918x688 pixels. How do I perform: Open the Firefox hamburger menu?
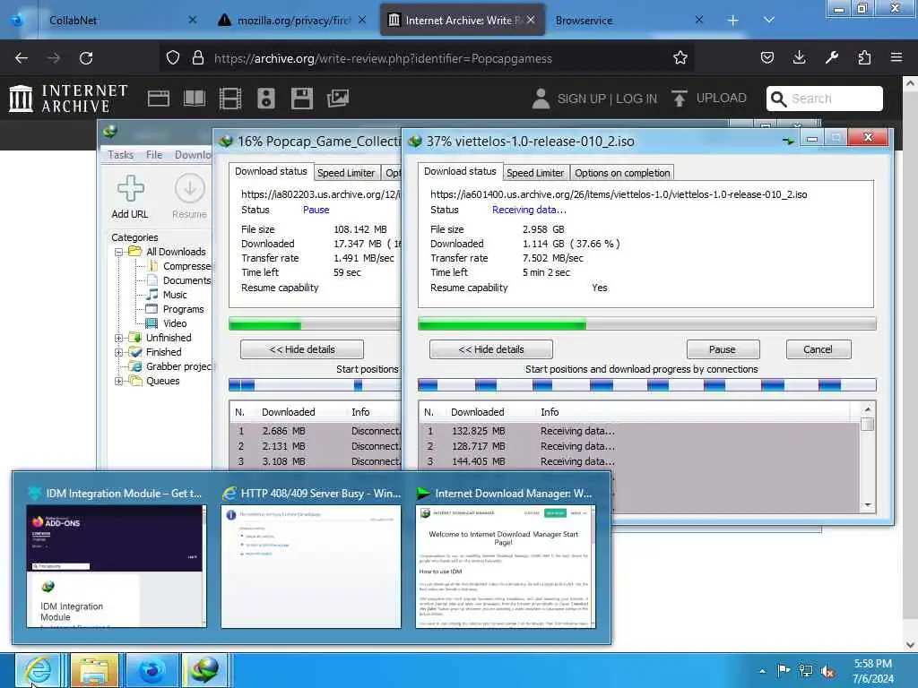coord(896,58)
